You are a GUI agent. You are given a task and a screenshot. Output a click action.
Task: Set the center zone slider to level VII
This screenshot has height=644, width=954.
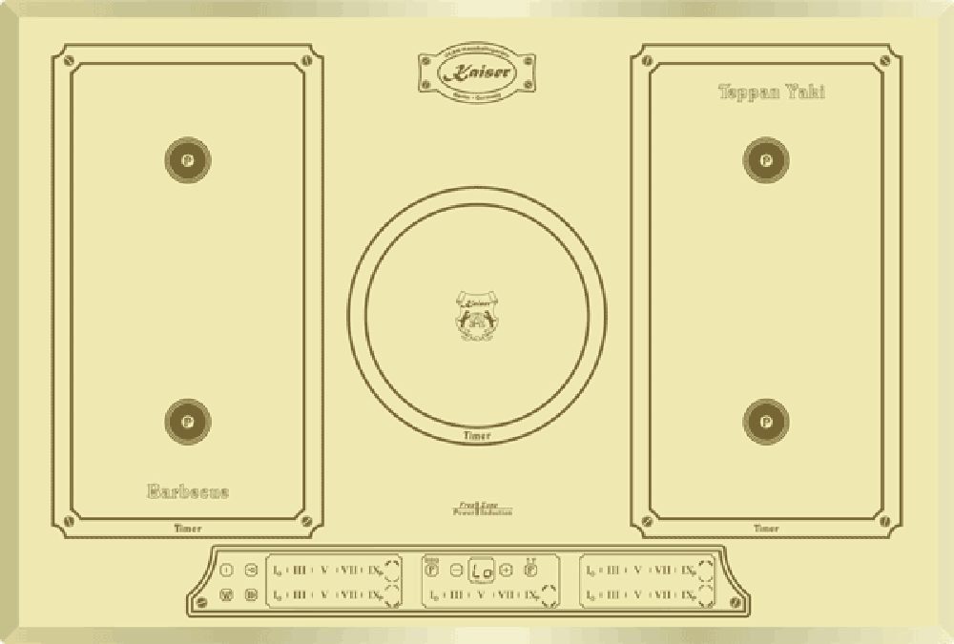[507, 594]
